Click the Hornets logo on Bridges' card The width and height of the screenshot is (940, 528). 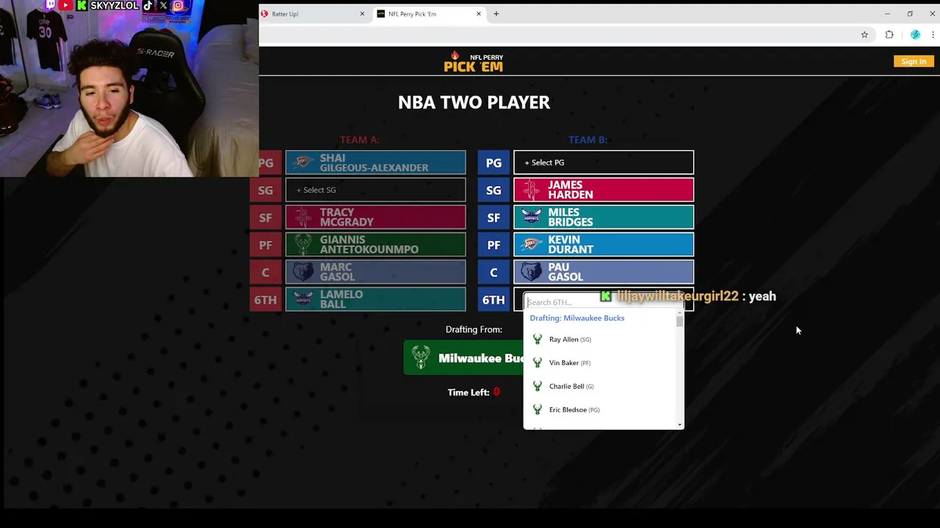click(x=532, y=217)
